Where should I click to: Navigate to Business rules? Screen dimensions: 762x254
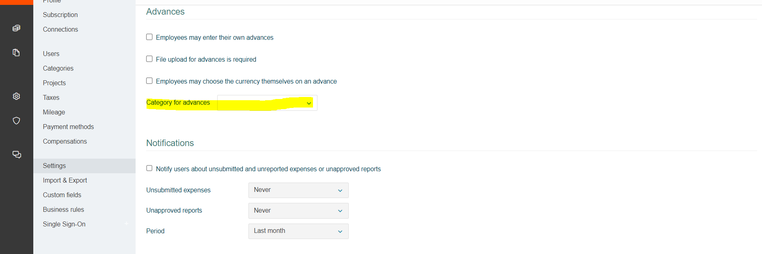tap(63, 209)
